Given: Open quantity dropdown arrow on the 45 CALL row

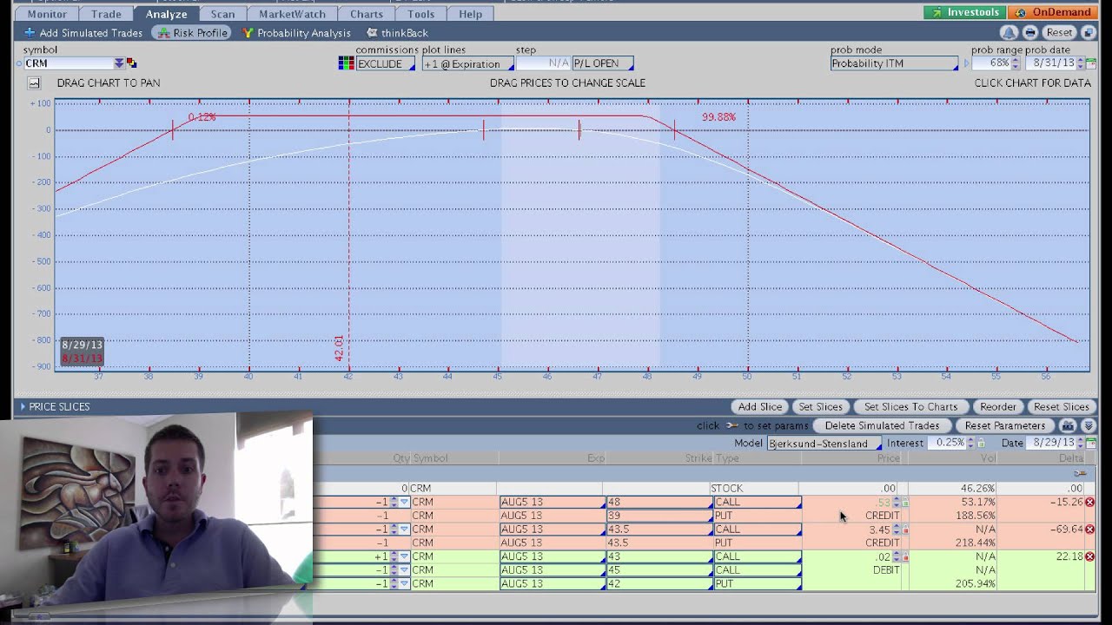Looking at the screenshot, I should pos(404,570).
